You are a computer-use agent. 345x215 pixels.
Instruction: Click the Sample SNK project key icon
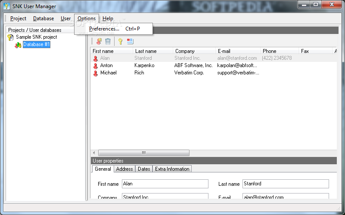pos(10,37)
